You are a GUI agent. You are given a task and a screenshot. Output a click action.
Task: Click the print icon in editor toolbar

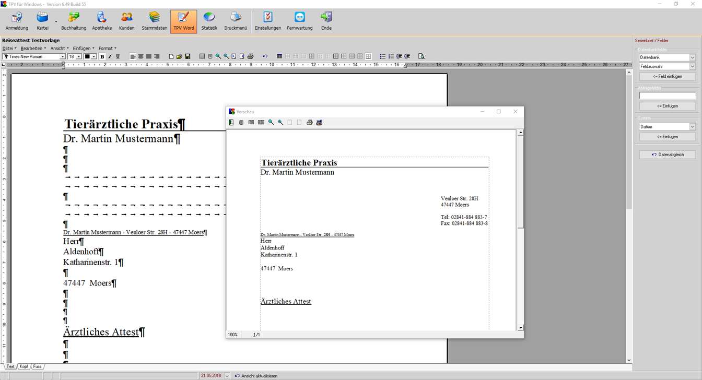(250, 56)
